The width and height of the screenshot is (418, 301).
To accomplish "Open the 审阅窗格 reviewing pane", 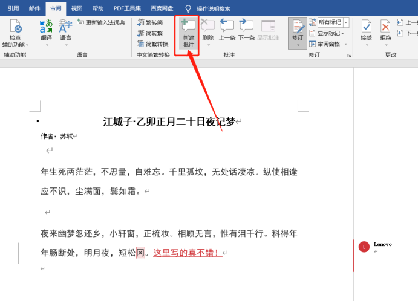I will point(325,44).
